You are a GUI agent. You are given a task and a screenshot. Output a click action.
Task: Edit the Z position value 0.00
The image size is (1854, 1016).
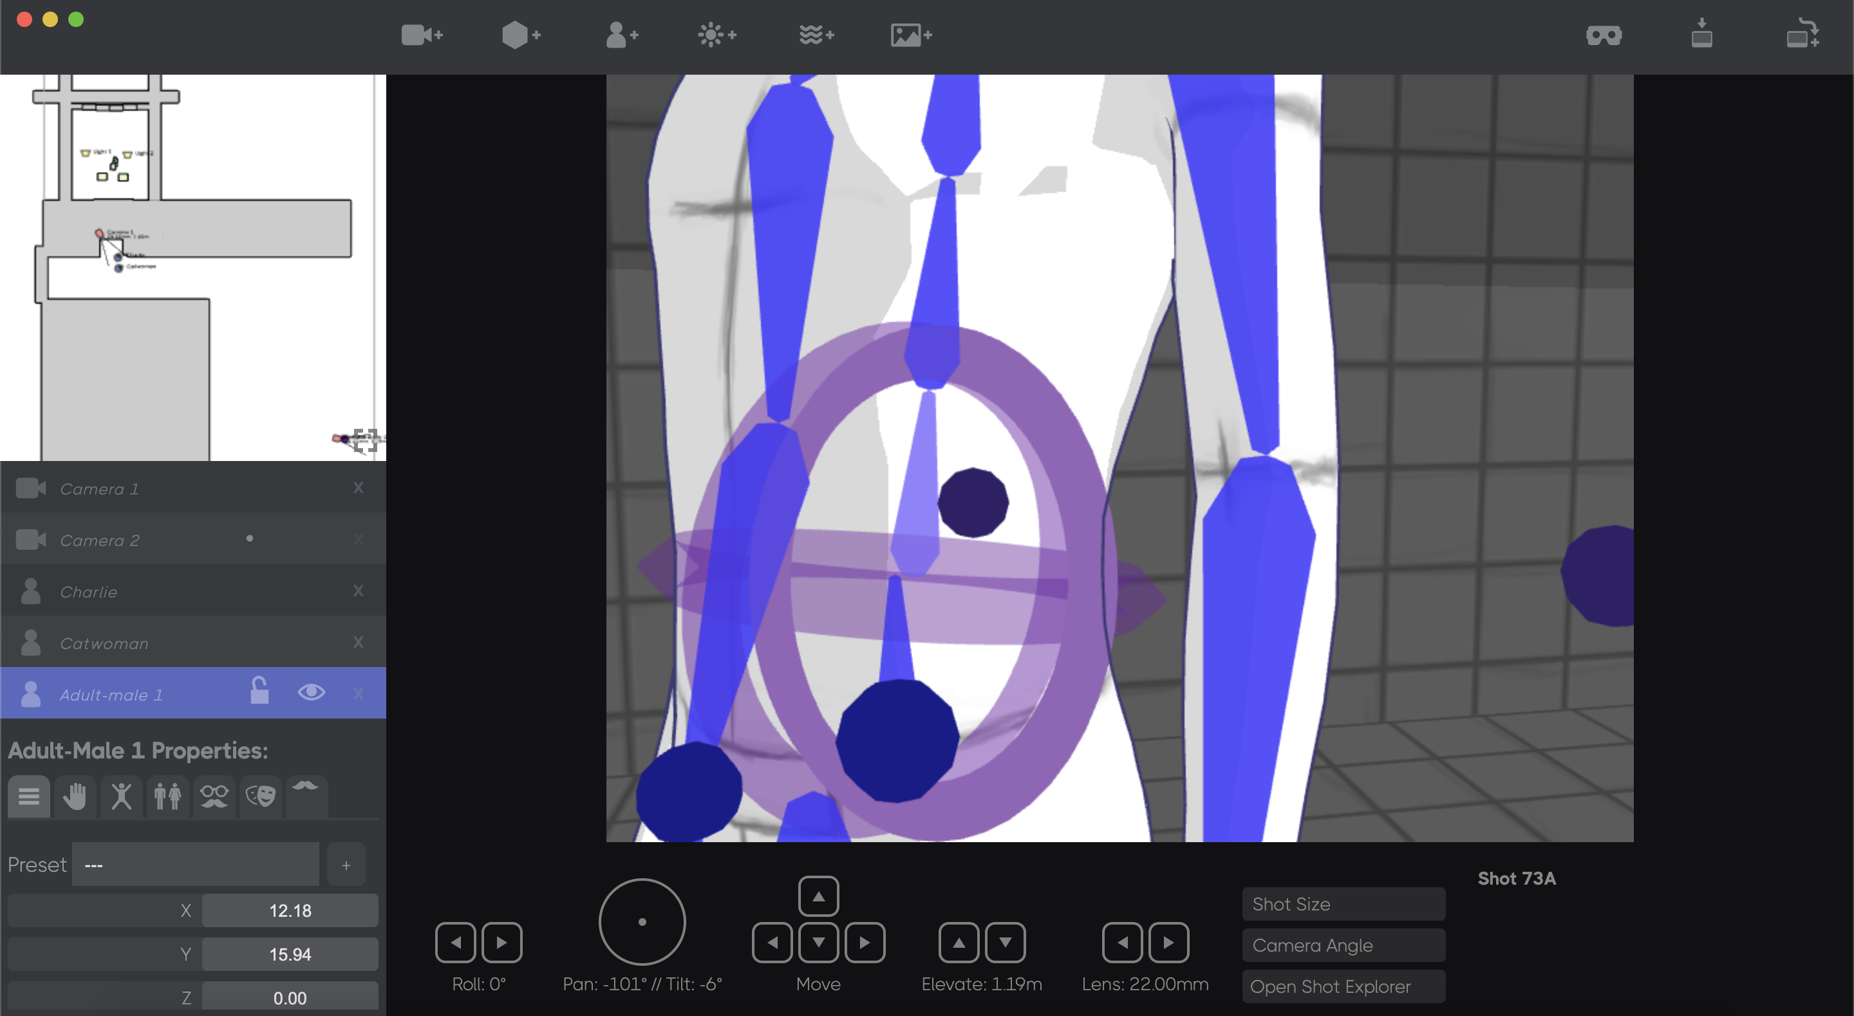(290, 998)
